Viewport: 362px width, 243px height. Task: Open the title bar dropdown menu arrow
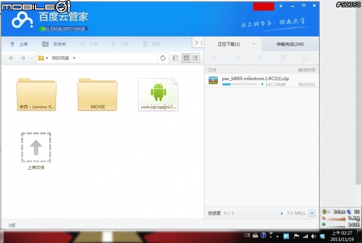(281, 6)
